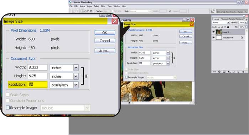Open the Filter menu
249x135 pixels.
point(103,6)
